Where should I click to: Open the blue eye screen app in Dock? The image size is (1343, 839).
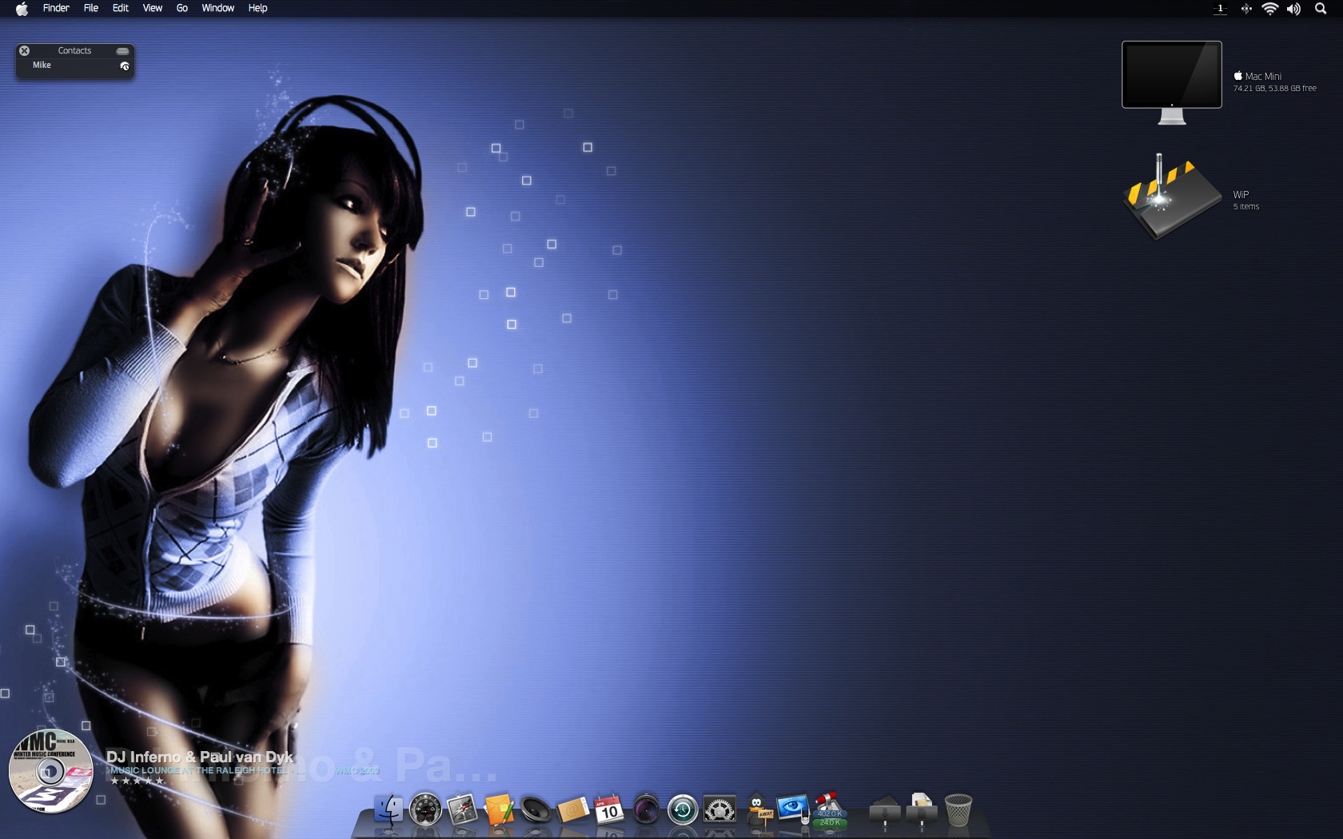click(793, 808)
